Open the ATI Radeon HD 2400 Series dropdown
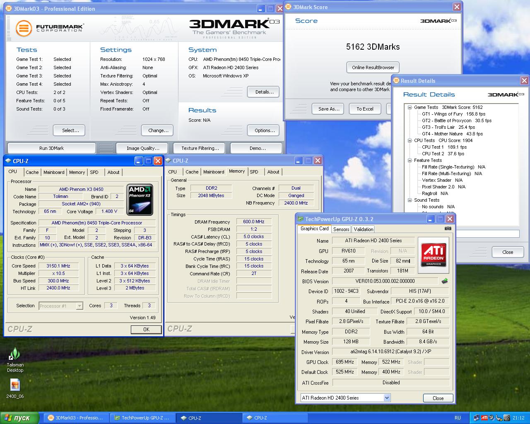 387,398
